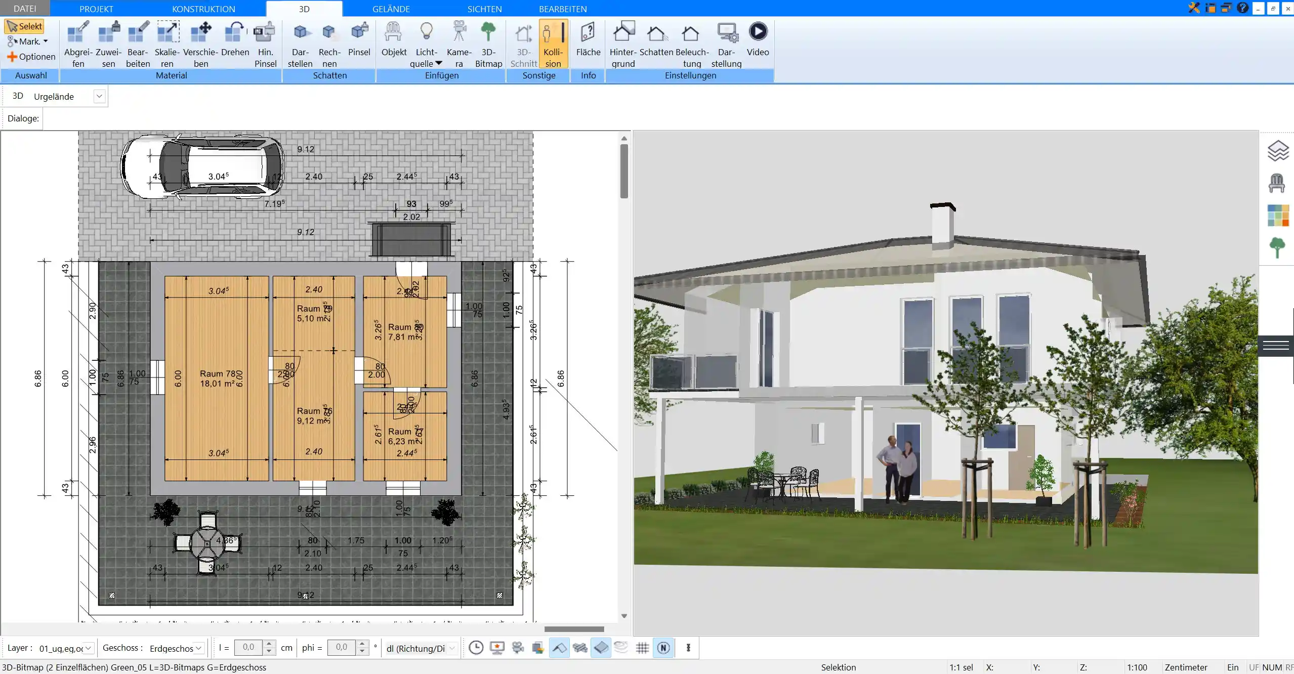
Task: Switch to the BEARBEITEN tab
Action: (x=563, y=9)
